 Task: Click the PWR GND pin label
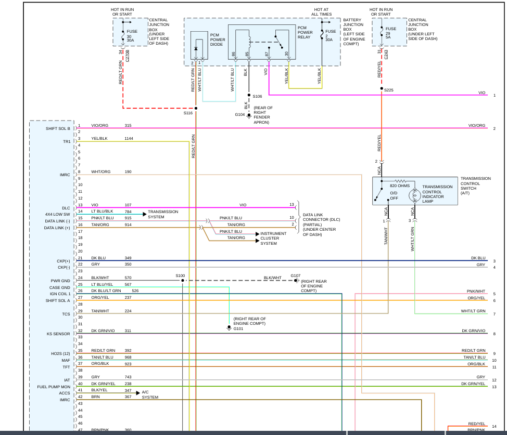[60, 281]
